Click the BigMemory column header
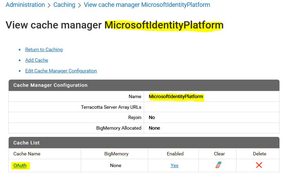 pyautogui.click(x=116, y=154)
